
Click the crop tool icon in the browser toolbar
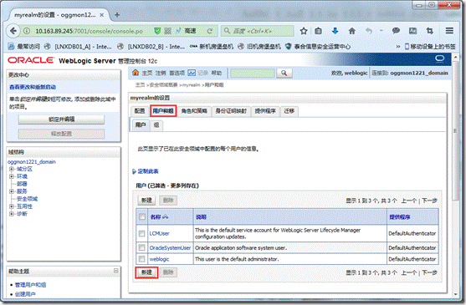[x=429, y=31]
